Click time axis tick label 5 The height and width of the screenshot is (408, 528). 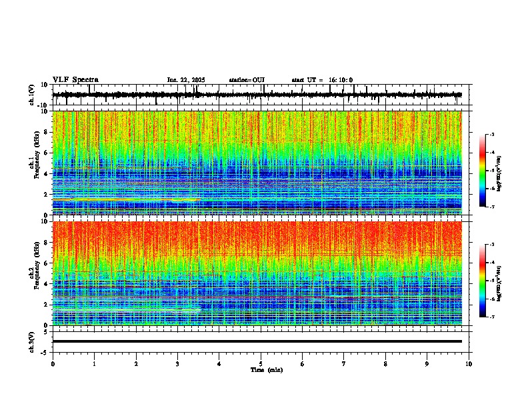pyautogui.click(x=261, y=364)
